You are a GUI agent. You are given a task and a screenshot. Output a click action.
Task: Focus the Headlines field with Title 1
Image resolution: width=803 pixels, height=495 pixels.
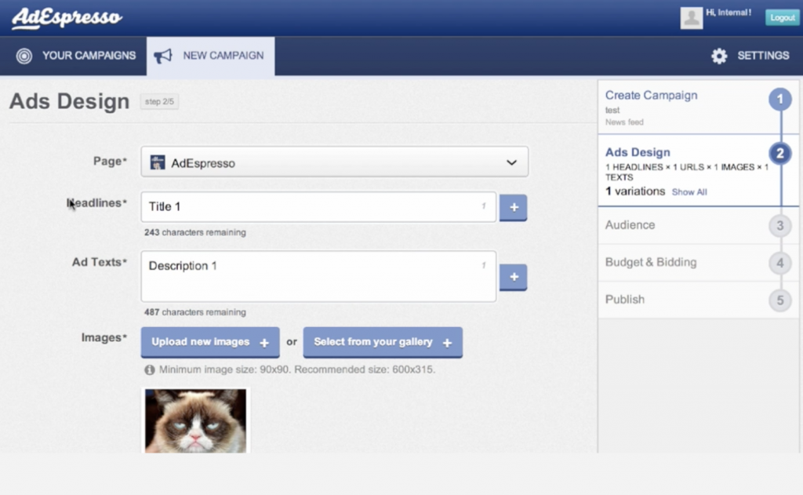pos(318,206)
